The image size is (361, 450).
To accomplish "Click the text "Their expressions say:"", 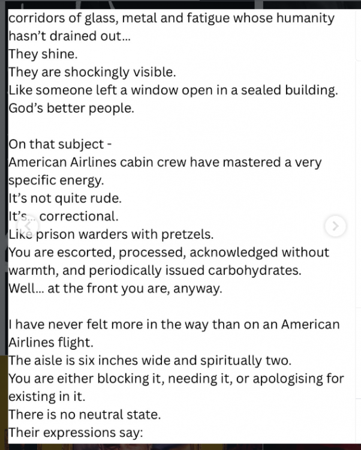I will click(75, 432).
